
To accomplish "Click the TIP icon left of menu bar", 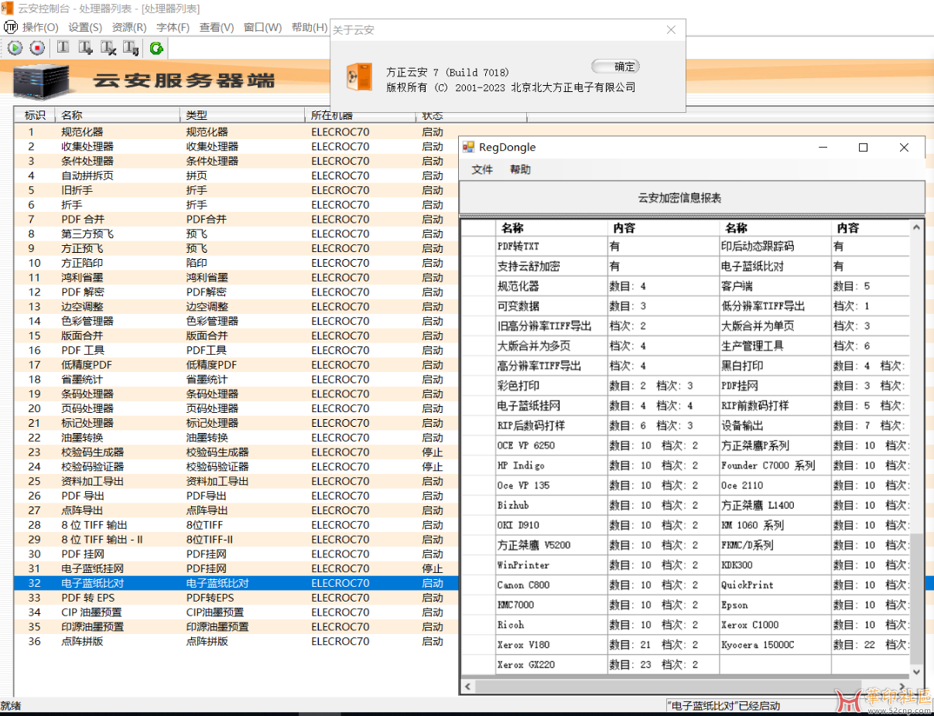I will coord(10,27).
